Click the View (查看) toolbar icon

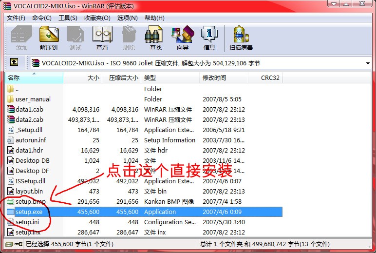(102, 34)
